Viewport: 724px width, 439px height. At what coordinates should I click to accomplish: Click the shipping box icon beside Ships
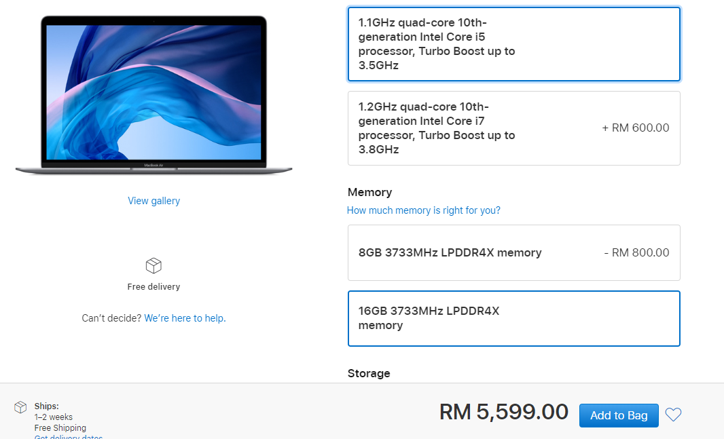pyautogui.click(x=20, y=407)
